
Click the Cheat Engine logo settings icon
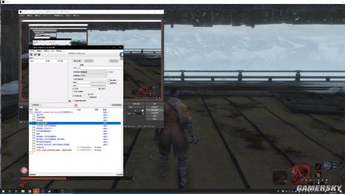121,55
